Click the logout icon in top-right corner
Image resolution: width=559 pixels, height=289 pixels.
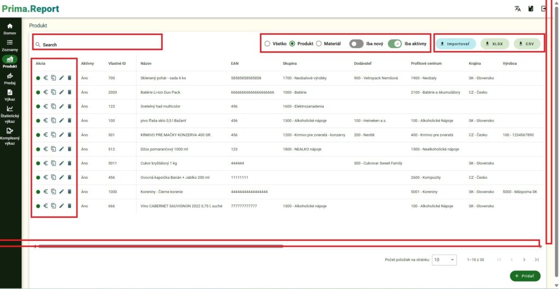pos(544,9)
